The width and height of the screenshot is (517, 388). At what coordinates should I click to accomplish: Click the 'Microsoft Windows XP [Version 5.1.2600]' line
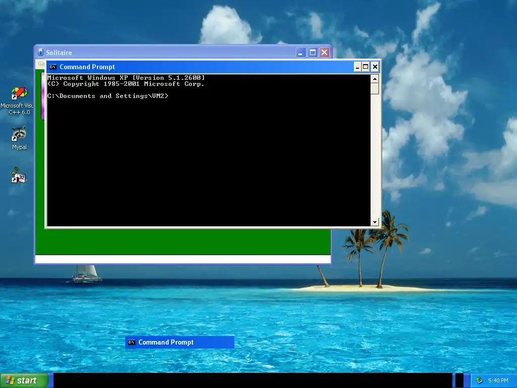126,78
